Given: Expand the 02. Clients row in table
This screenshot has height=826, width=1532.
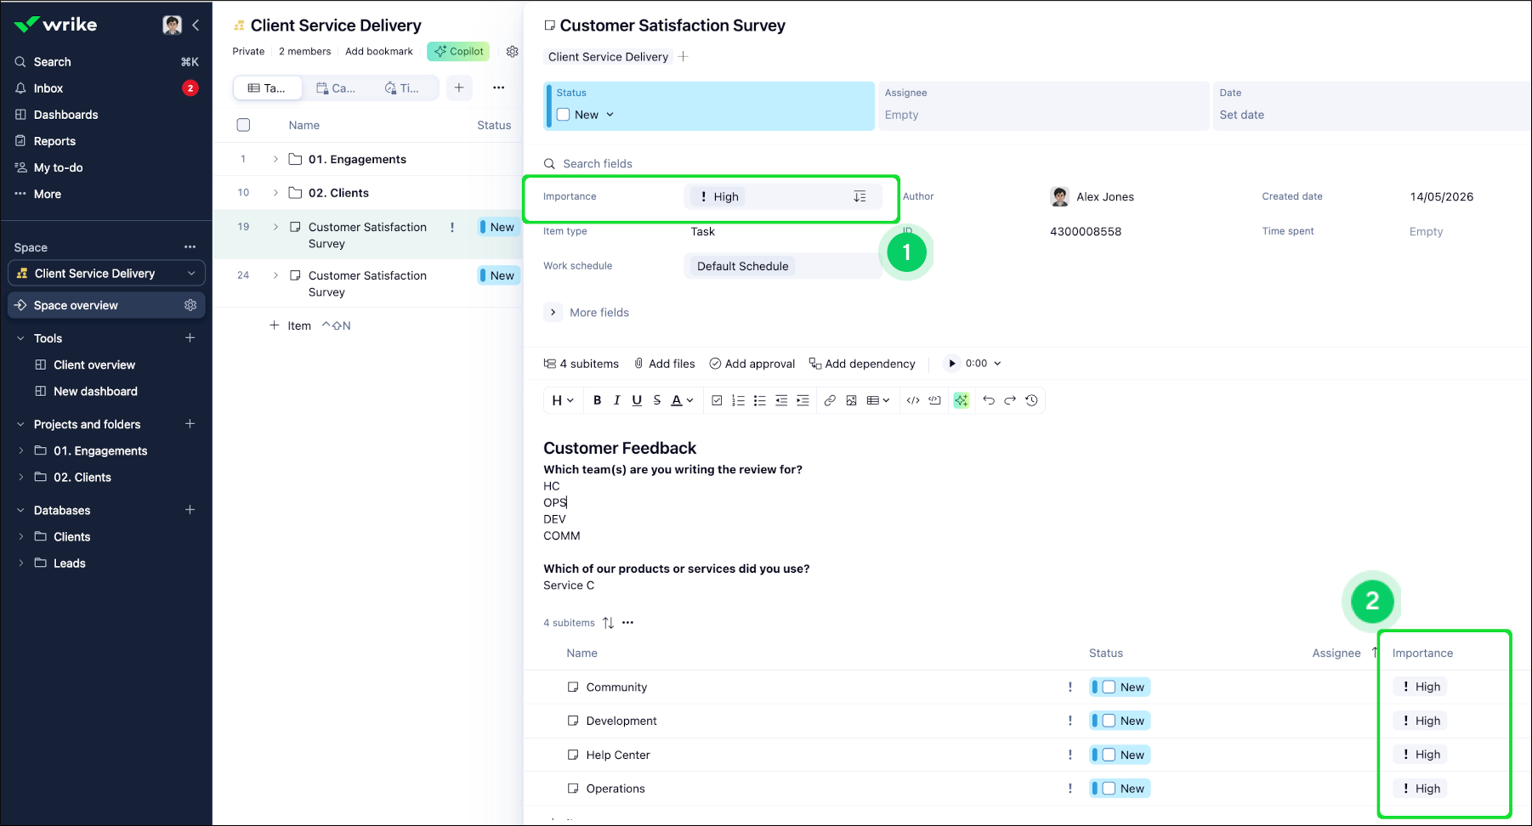Looking at the screenshot, I should (x=275, y=193).
